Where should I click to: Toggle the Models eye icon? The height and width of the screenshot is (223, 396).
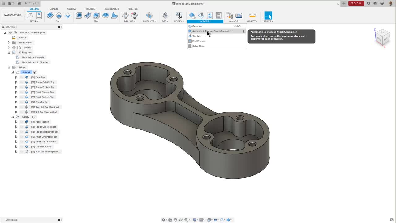(x=14, y=47)
